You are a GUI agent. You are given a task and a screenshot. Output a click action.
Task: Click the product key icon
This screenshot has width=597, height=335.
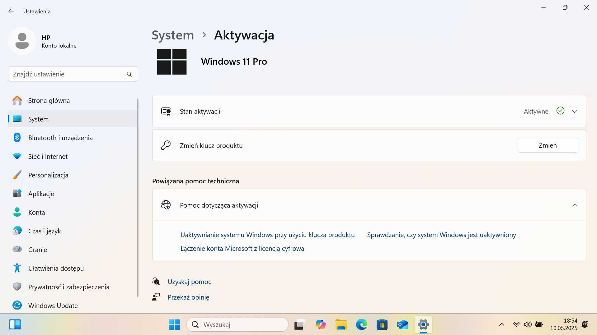point(166,145)
